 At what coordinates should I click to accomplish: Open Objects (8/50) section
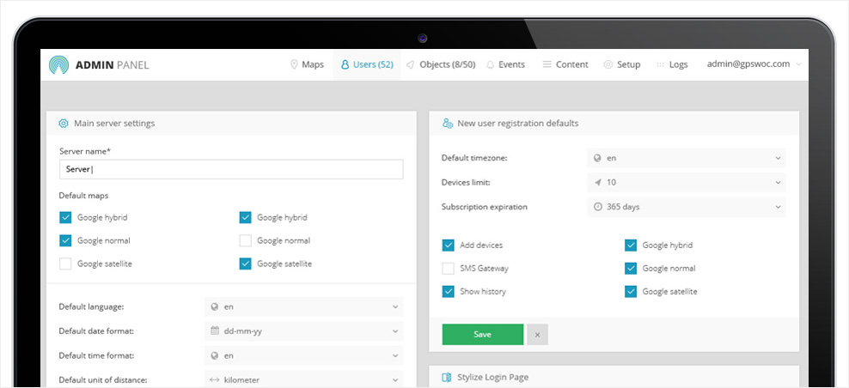coord(441,65)
